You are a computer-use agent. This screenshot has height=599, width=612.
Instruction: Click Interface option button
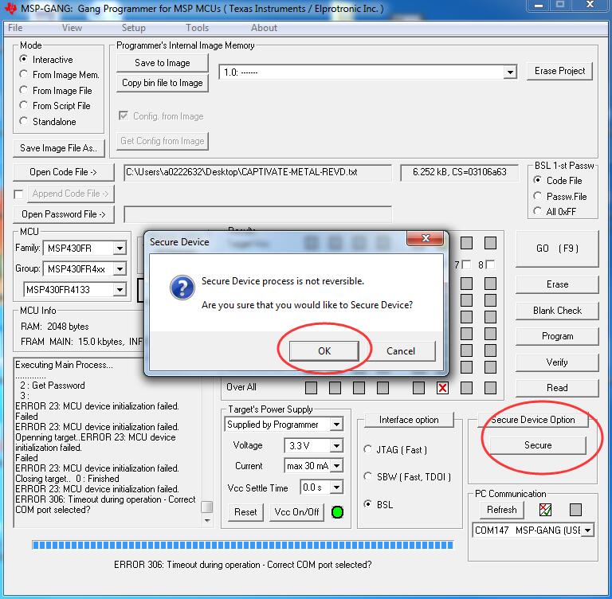pyautogui.click(x=409, y=420)
